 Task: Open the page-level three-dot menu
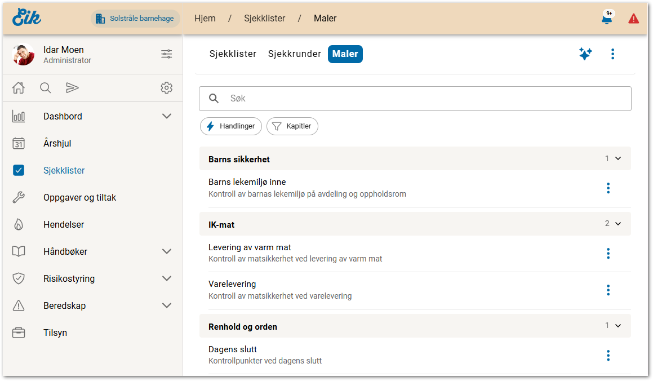click(612, 54)
